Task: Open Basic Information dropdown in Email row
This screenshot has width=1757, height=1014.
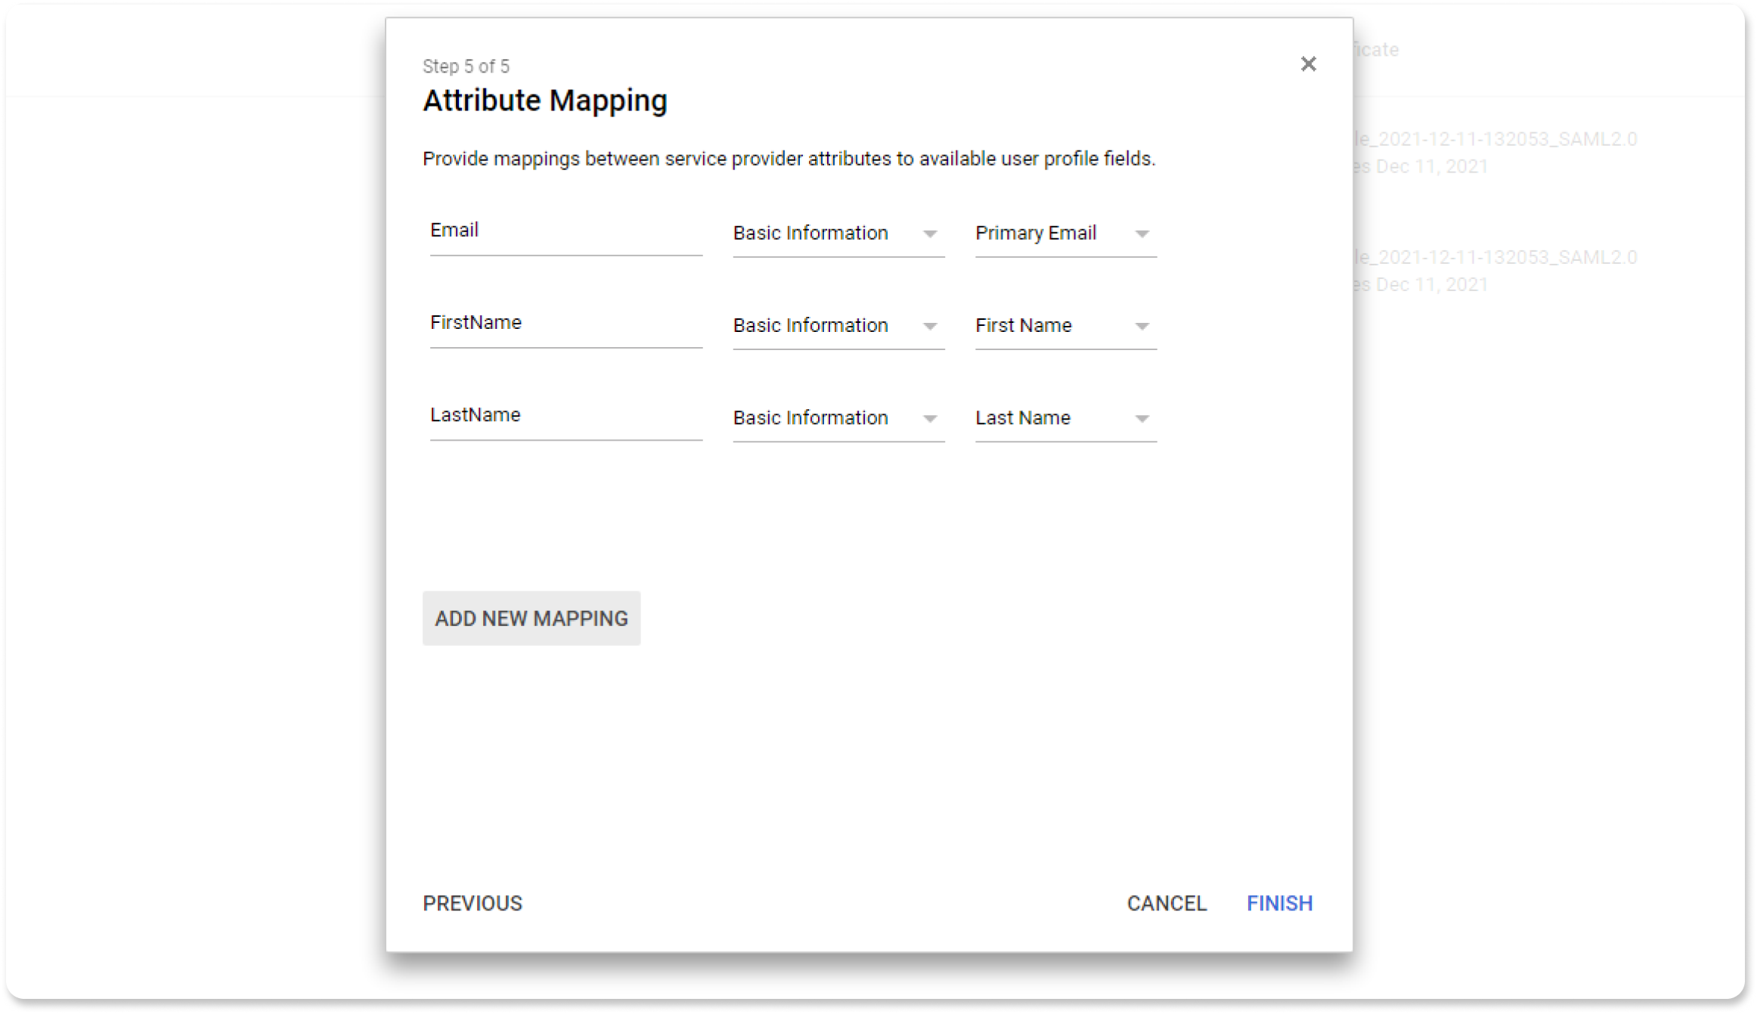Action: pyautogui.click(x=837, y=234)
